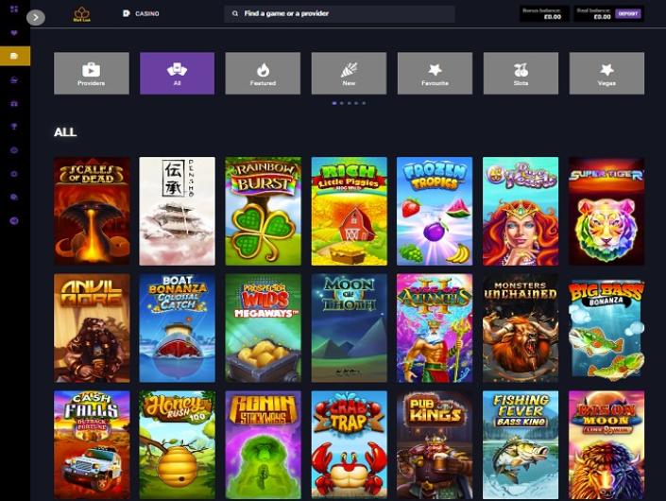This screenshot has width=666, height=501.
Task: Open the Rich Little Piggies game
Action: (x=350, y=211)
